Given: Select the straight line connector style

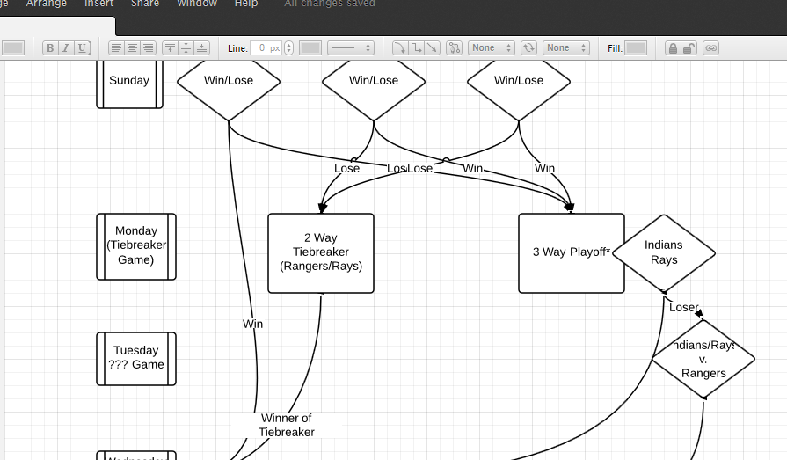Looking at the screenshot, I should click(432, 48).
